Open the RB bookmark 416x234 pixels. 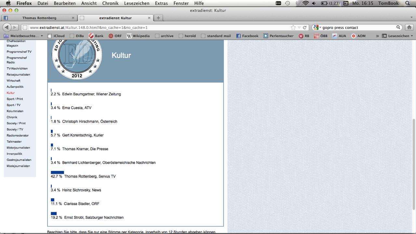tap(304, 36)
